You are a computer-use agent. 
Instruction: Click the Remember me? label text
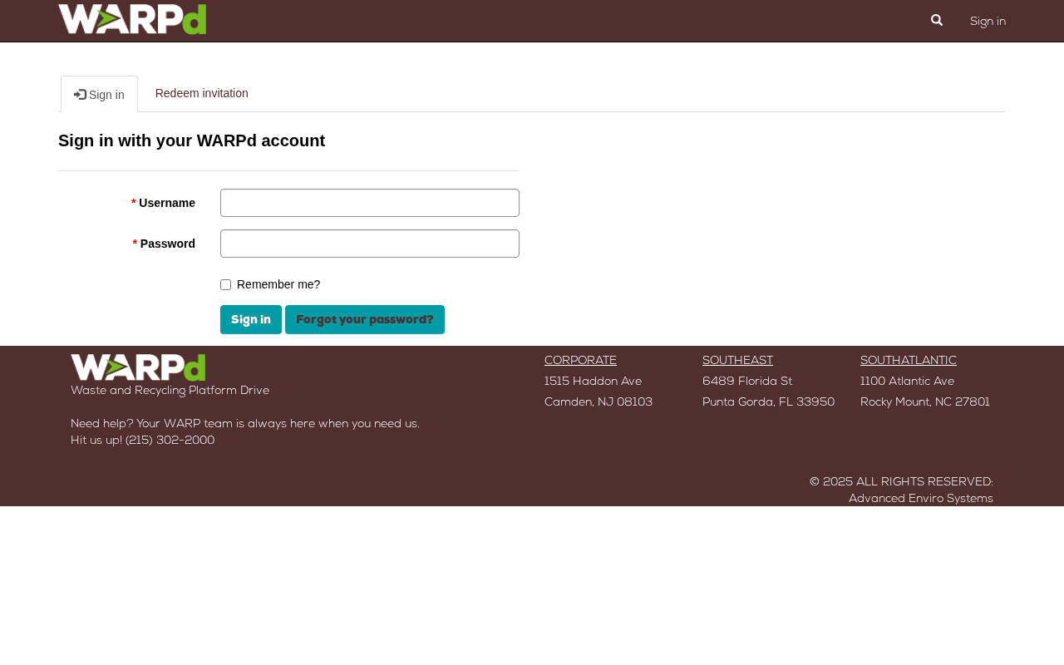click(x=278, y=284)
